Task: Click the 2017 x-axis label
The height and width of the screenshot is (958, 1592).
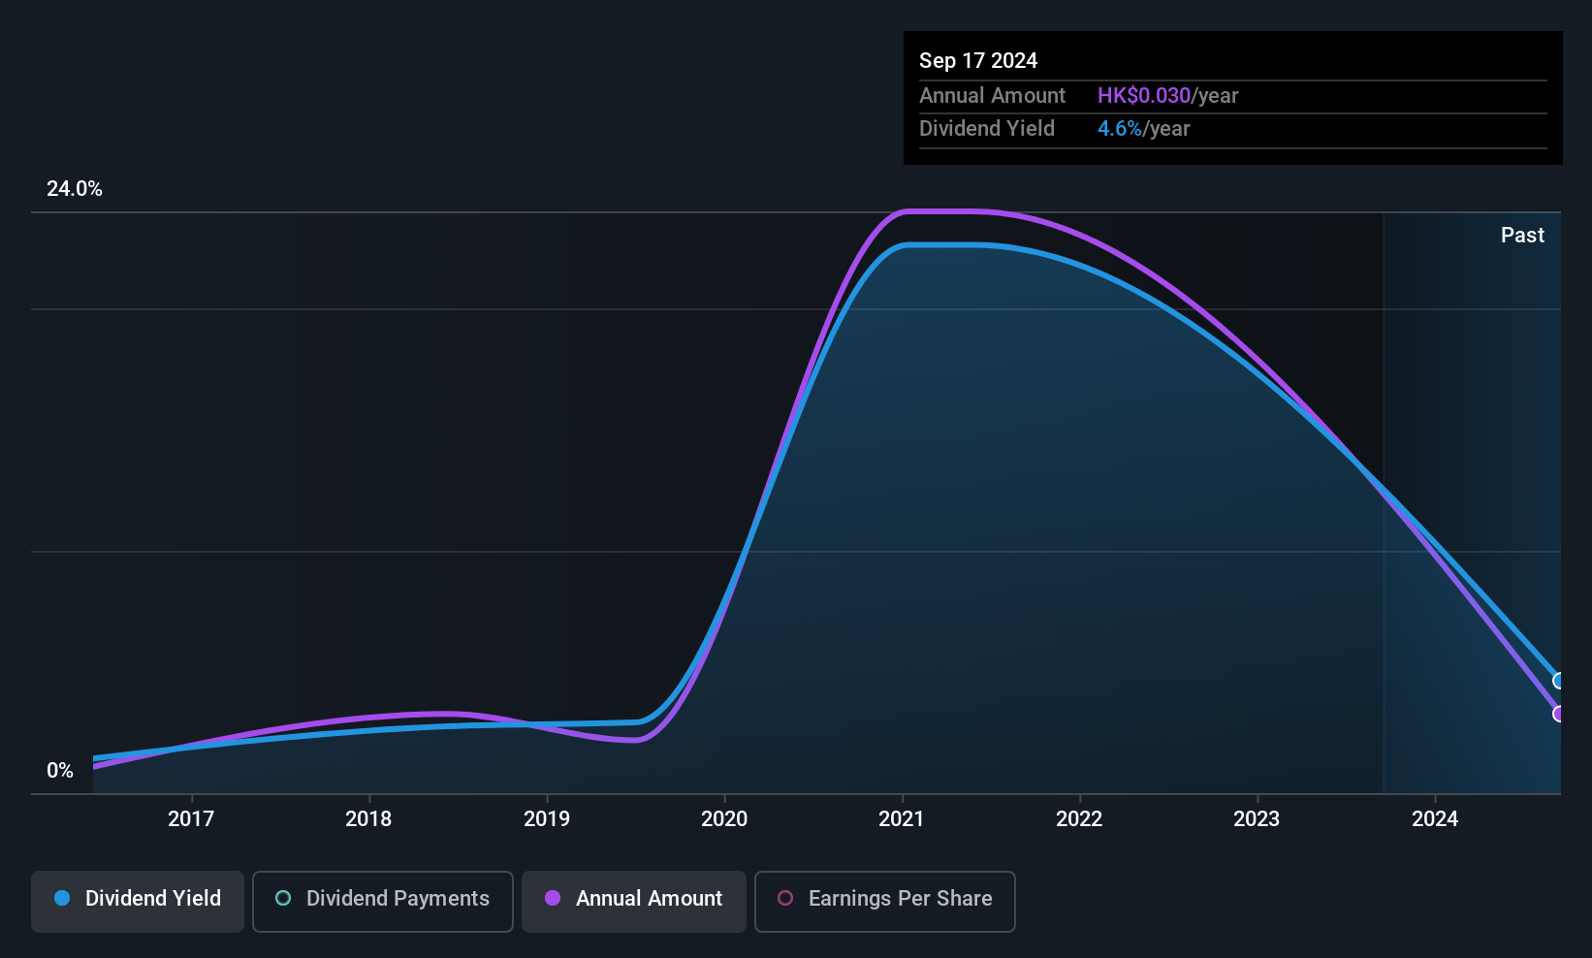Action: (x=191, y=819)
